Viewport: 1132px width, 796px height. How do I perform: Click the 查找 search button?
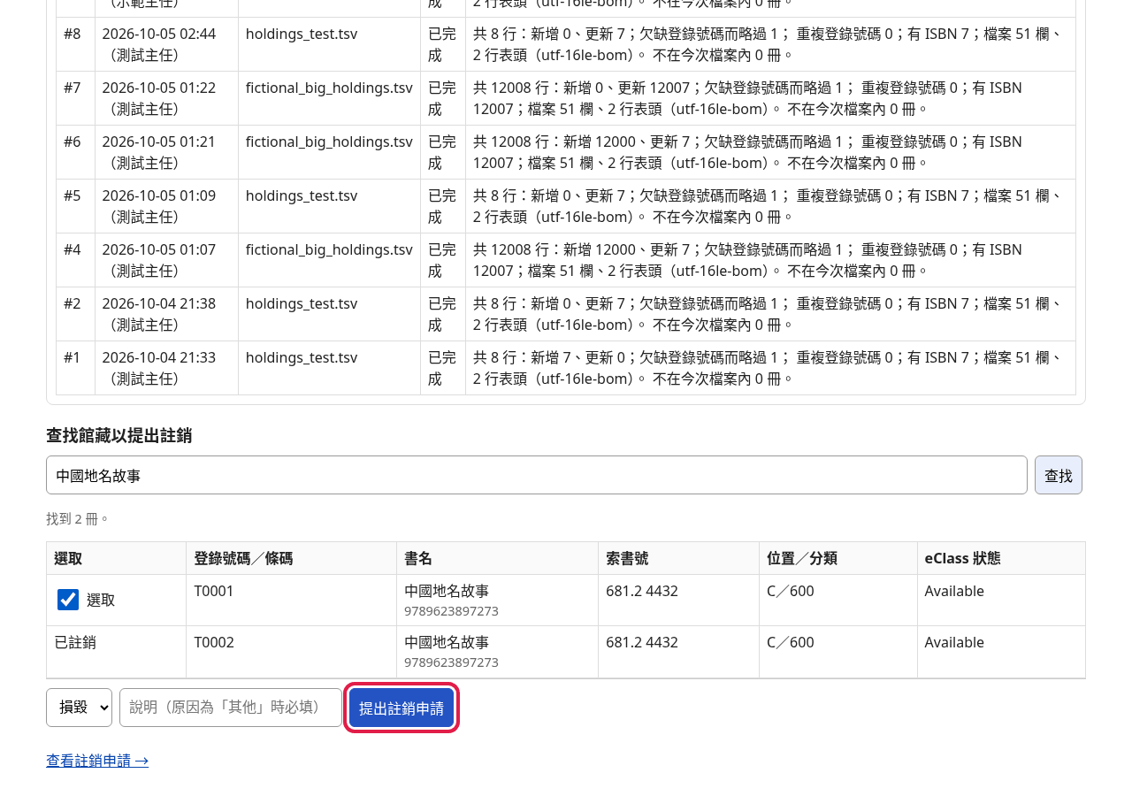[1059, 475]
